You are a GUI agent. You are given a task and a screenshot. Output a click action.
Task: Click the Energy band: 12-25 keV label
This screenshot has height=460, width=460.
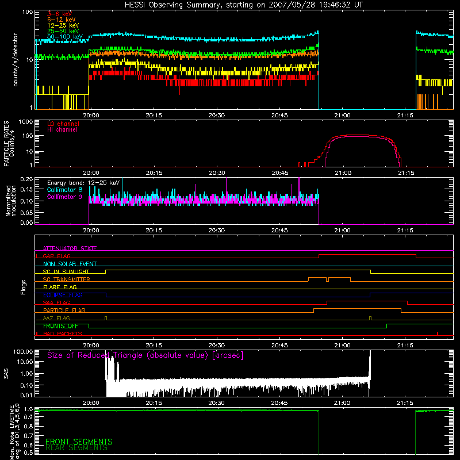pos(83,183)
